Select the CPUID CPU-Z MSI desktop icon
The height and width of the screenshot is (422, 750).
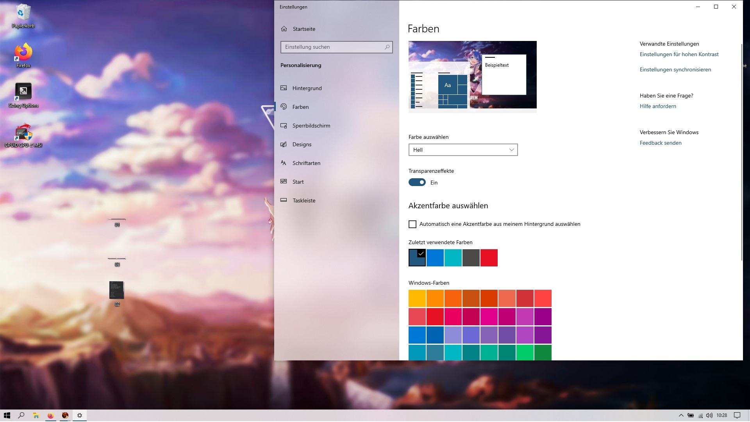click(x=23, y=135)
